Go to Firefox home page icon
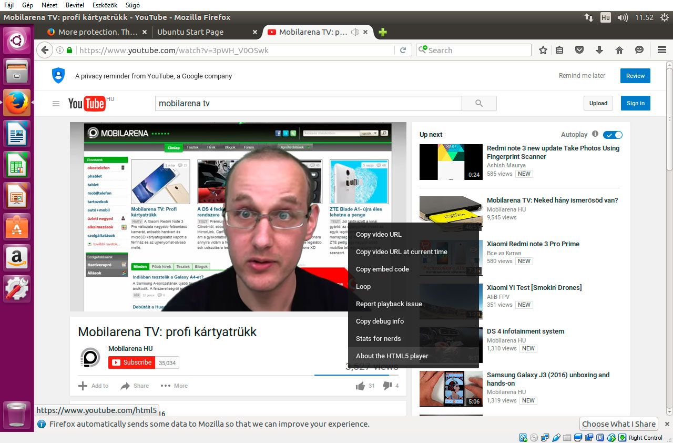Viewport: 673px width, 443px height. click(x=619, y=50)
